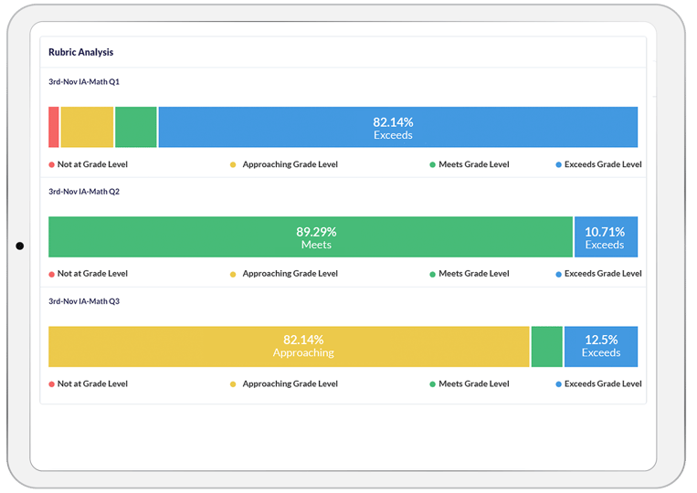This screenshot has height=493, width=697.
Task: Select the red segment of the Q1 bar
Action: [x=54, y=127]
